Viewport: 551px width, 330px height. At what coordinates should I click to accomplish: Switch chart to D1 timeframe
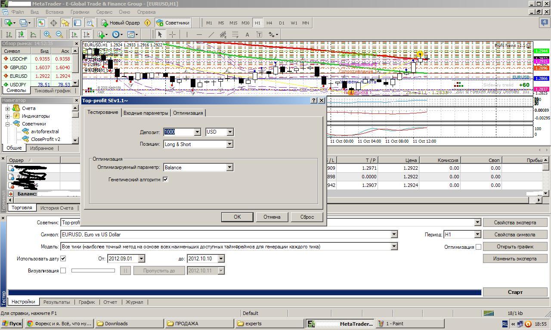coord(282,23)
